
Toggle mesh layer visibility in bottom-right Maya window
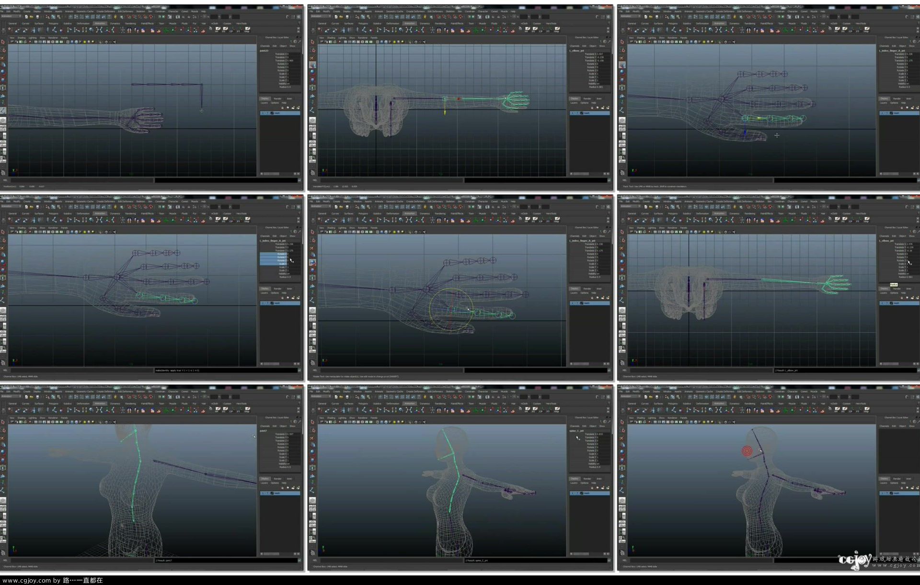882,493
